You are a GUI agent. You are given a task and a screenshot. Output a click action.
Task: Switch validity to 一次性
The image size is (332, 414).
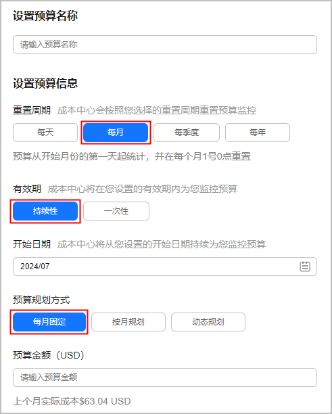pos(116,211)
